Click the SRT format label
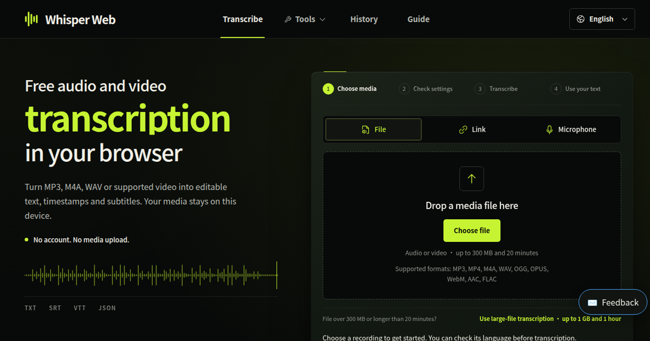Screen dimensions: 650x341 point(55,308)
